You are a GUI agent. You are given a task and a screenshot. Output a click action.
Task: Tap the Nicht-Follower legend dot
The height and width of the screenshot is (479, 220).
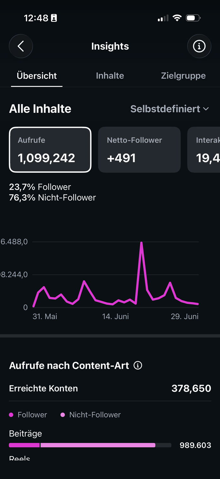point(63,415)
